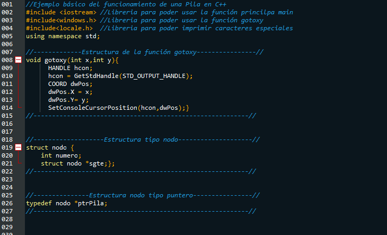Image resolution: width=387 pixels, height=235 pixels.
Task: Click 'dwPos.Y= y;' statement
Action: point(68,100)
